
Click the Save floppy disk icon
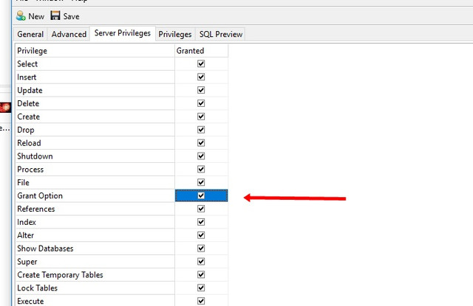click(55, 15)
